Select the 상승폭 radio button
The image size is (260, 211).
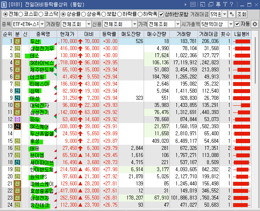point(84,14)
